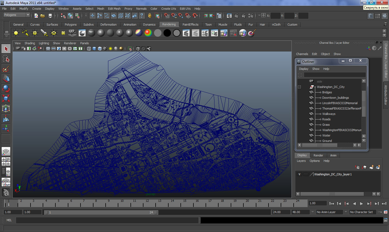The height and width of the screenshot is (232, 389).
Task: Create an ambient light from shelf
Action: [x=16, y=33]
